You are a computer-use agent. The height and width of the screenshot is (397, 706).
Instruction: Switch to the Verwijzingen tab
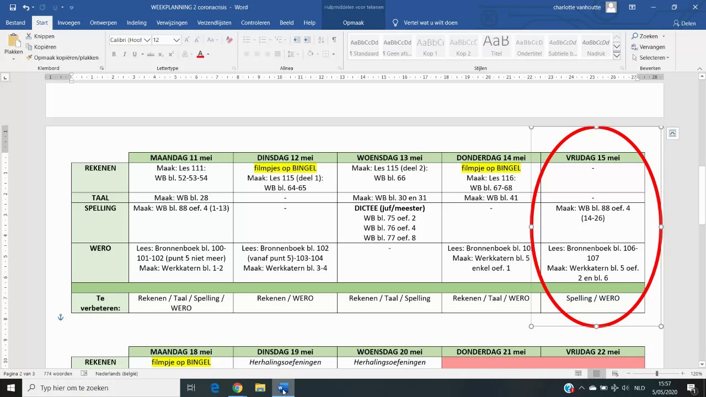[x=172, y=23]
